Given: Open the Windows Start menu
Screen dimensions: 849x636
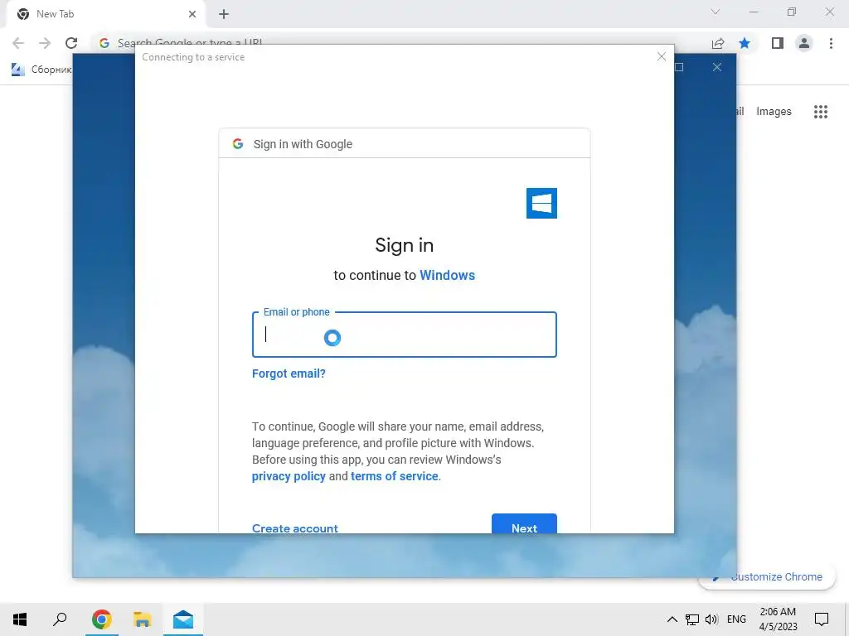Looking at the screenshot, I should pos(20,619).
